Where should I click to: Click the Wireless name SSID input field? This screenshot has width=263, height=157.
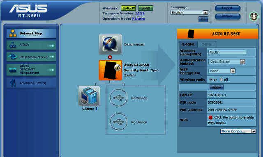(x=227, y=52)
